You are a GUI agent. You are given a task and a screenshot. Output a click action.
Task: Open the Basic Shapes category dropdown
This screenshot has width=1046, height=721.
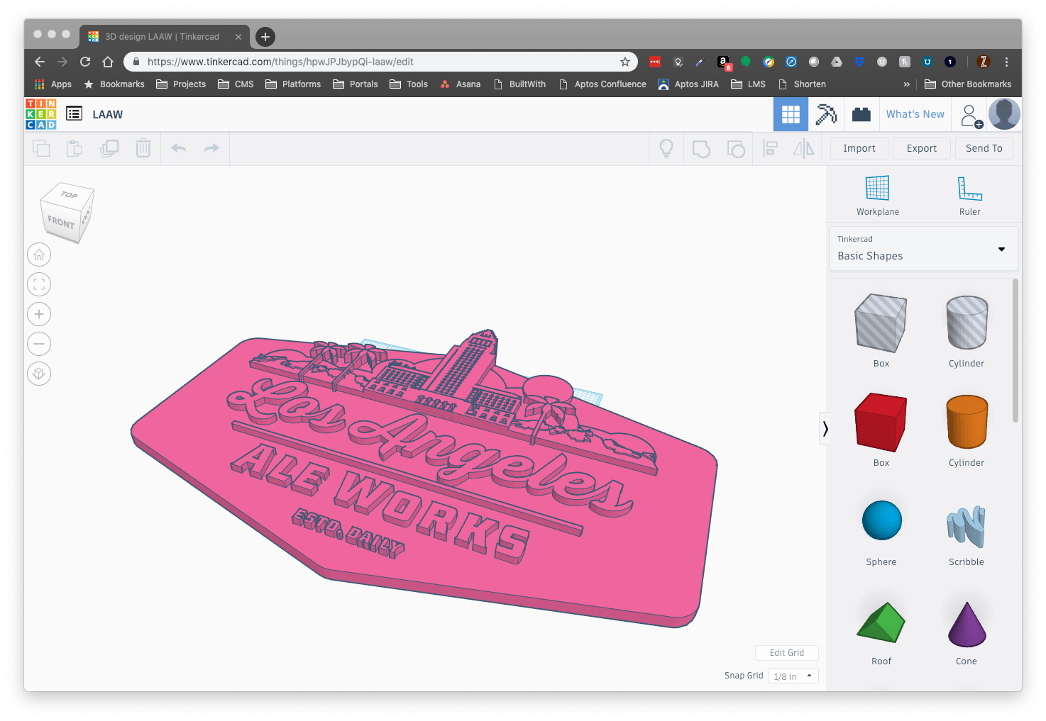[924, 248]
